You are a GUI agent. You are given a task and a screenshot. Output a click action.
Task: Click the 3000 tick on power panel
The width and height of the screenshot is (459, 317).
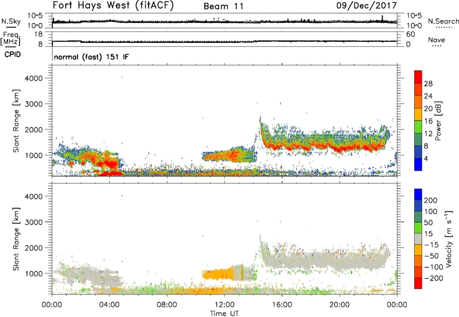[x=33, y=104]
